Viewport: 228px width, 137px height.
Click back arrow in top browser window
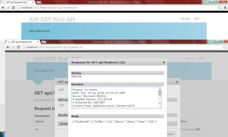(3, 8)
